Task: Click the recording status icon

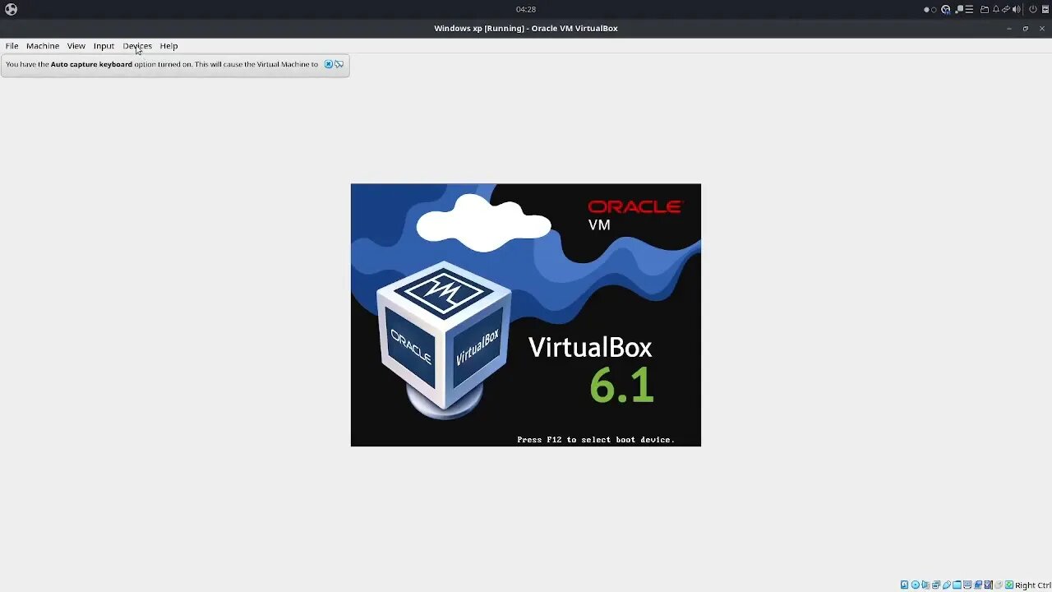Action: click(978, 585)
